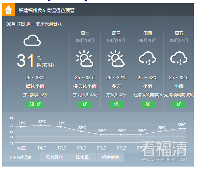The image size is (197, 169).
Task: Click today's overcast cloud icon
Action: tap(32, 40)
